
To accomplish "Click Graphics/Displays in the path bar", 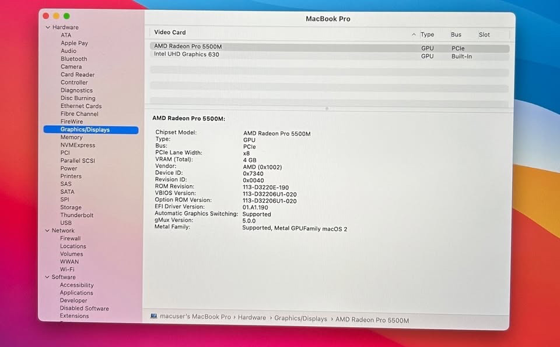I will (300, 319).
